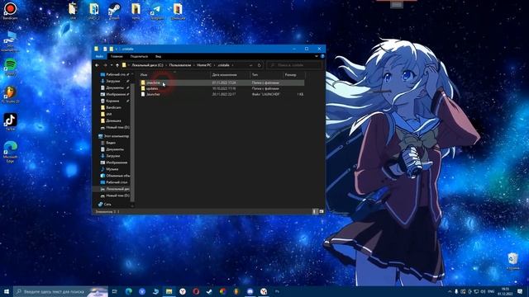
Task: Click Home PC in the address bar
Action: (x=204, y=65)
